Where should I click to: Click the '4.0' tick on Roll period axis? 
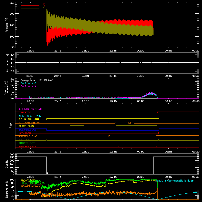(x=12, y=63)
